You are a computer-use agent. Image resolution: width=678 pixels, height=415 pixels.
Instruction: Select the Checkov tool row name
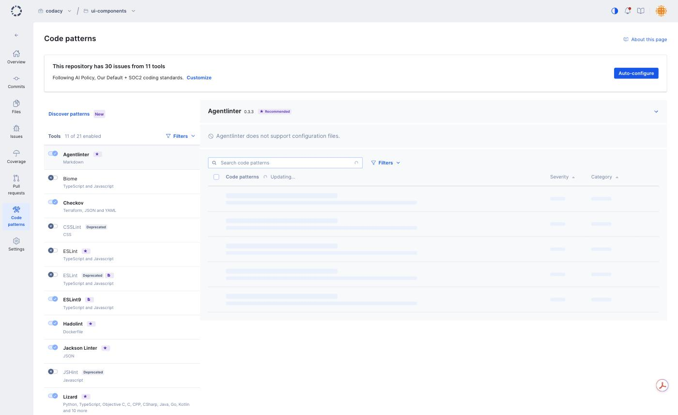pyautogui.click(x=73, y=203)
